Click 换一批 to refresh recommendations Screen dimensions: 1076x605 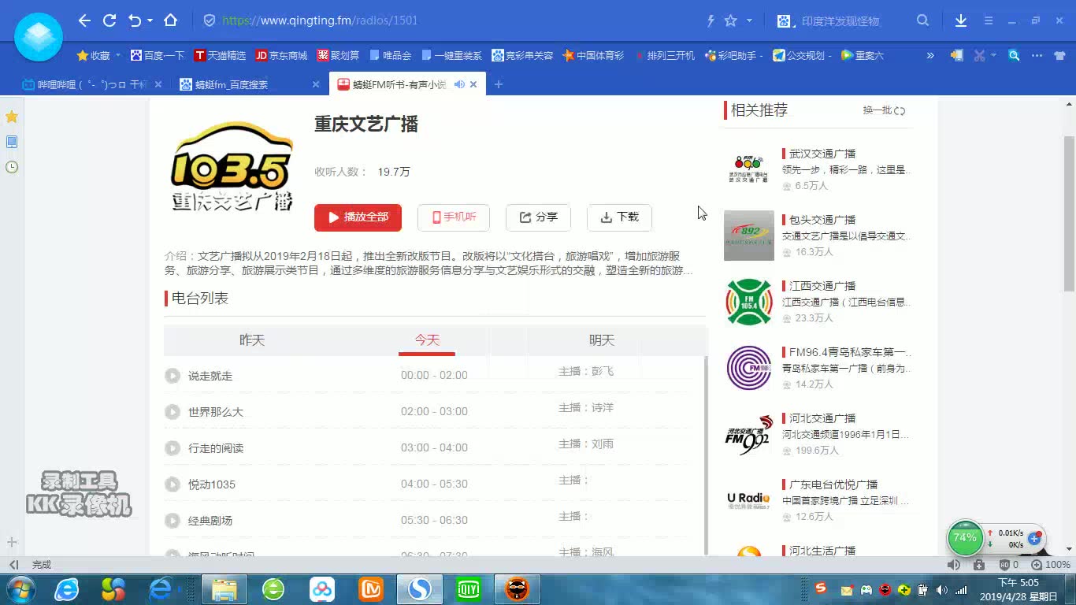[884, 110]
